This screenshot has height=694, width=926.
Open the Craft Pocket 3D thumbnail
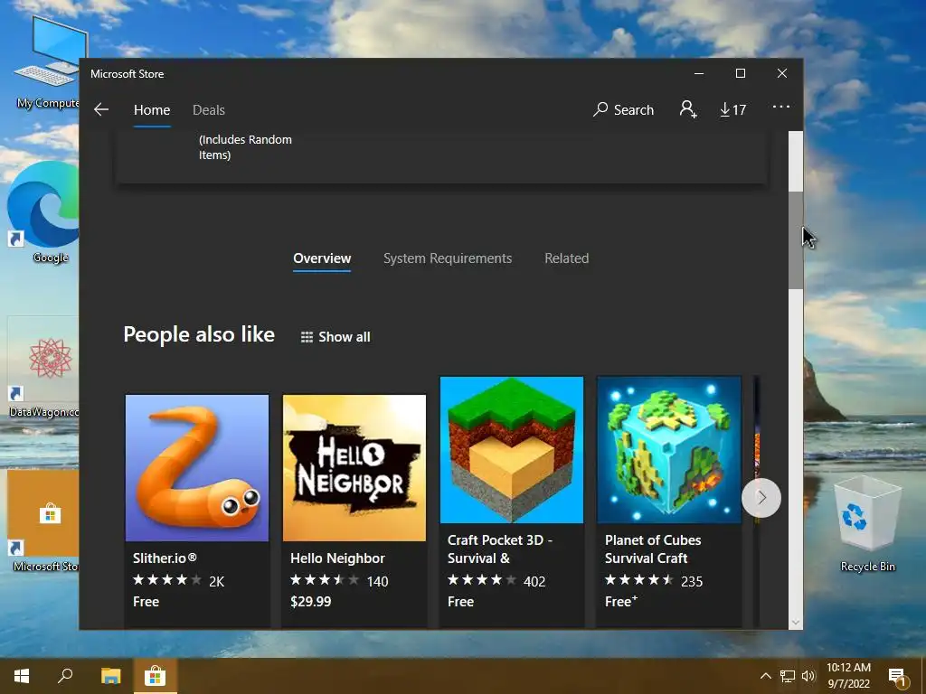[512, 450]
